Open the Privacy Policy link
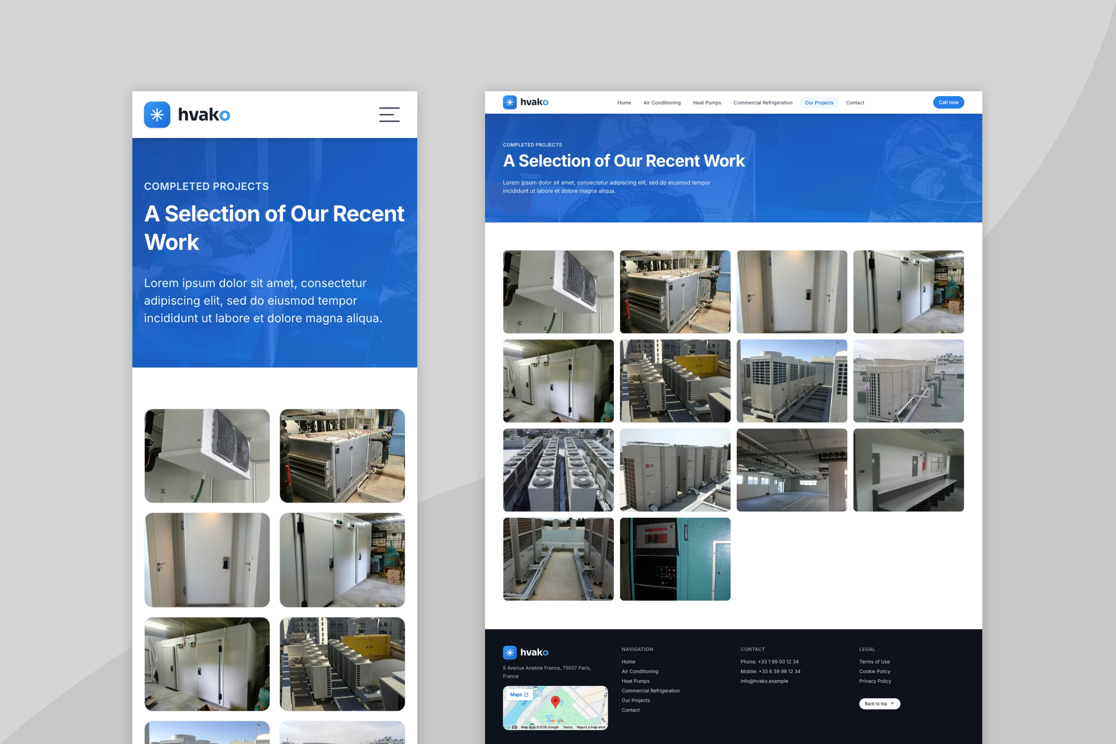Screen dimensions: 1116x744 click(875, 681)
